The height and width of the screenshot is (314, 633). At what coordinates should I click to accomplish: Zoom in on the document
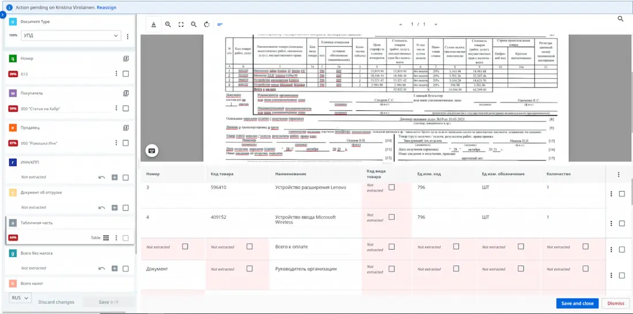click(168, 25)
